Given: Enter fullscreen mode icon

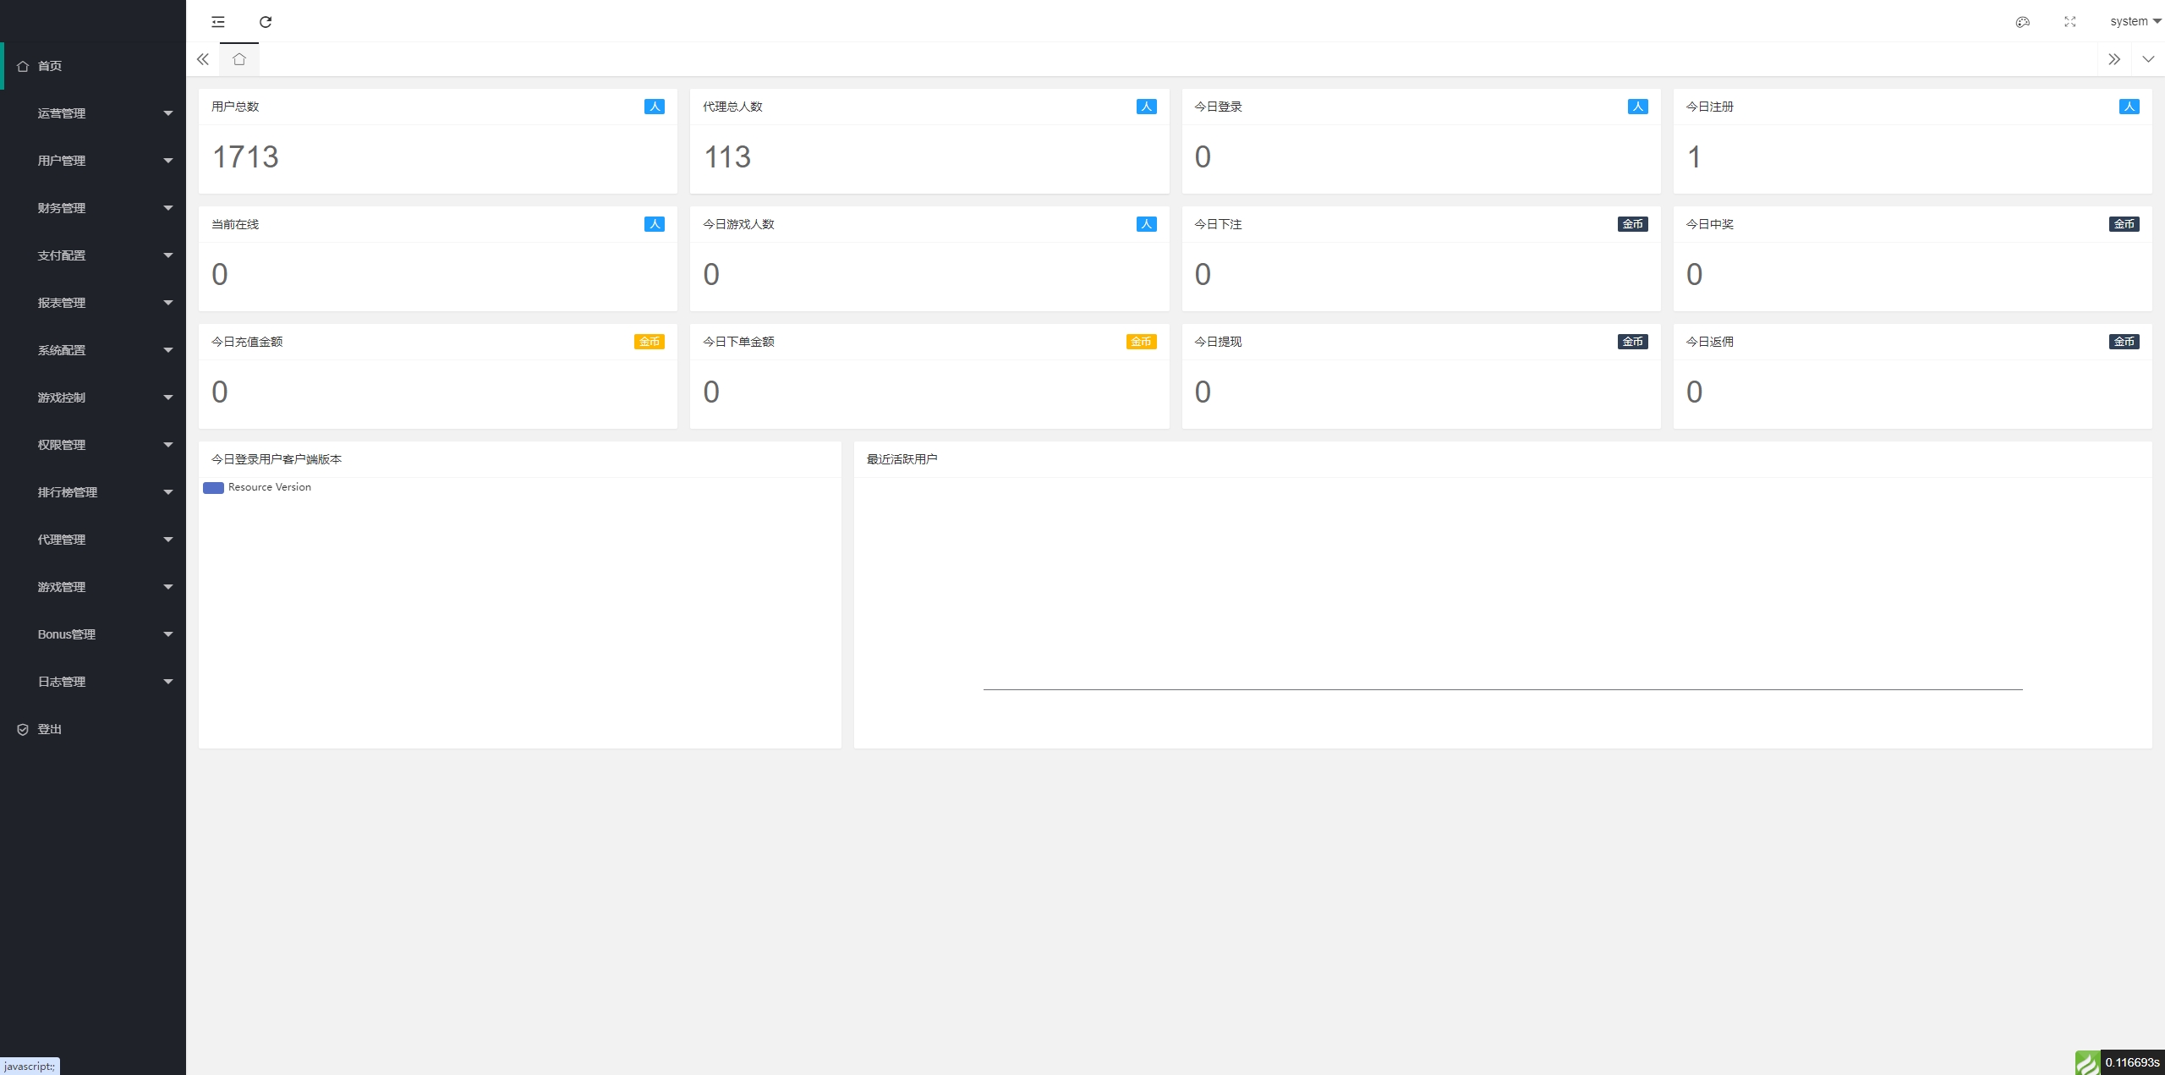Looking at the screenshot, I should click(x=2069, y=22).
